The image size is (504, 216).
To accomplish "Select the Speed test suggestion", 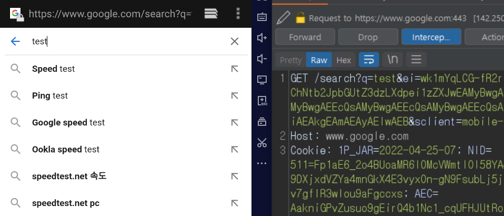I will (x=126, y=69).
